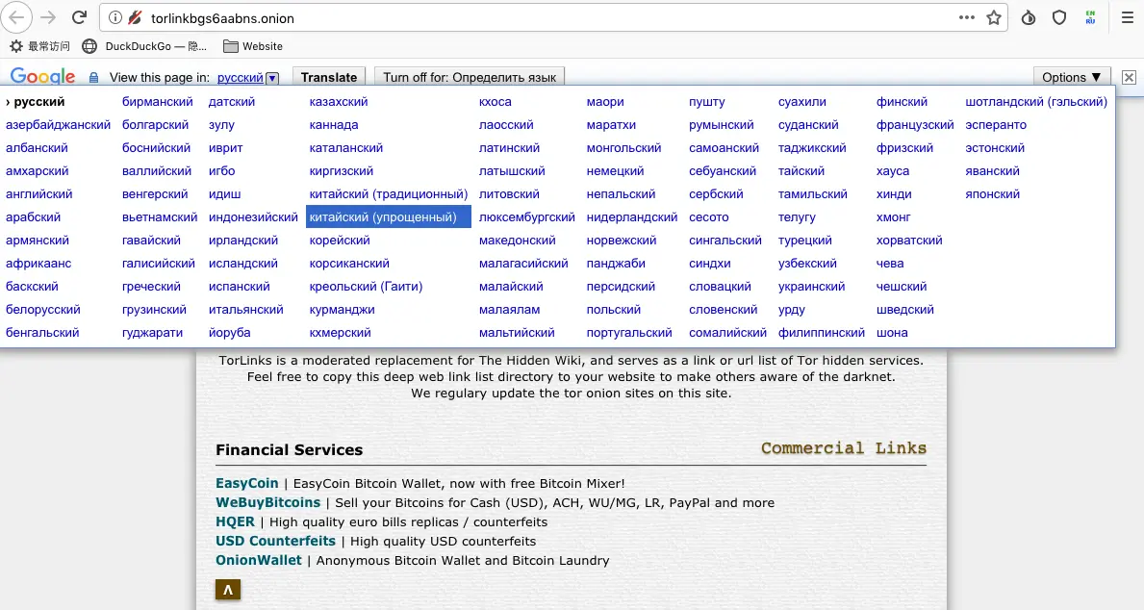Select корейский from the list
1144x610 pixels.
[x=340, y=241]
